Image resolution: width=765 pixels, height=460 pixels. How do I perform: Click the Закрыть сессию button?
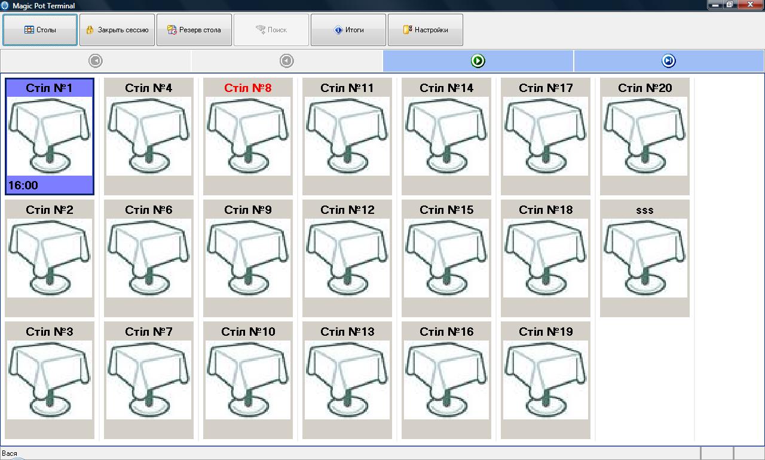(117, 30)
